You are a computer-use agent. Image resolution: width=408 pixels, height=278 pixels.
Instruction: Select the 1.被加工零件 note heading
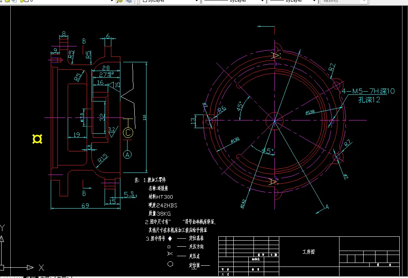click(154, 180)
